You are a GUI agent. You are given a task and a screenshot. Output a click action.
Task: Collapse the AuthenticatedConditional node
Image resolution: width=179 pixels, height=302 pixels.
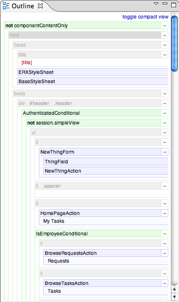point(165,113)
